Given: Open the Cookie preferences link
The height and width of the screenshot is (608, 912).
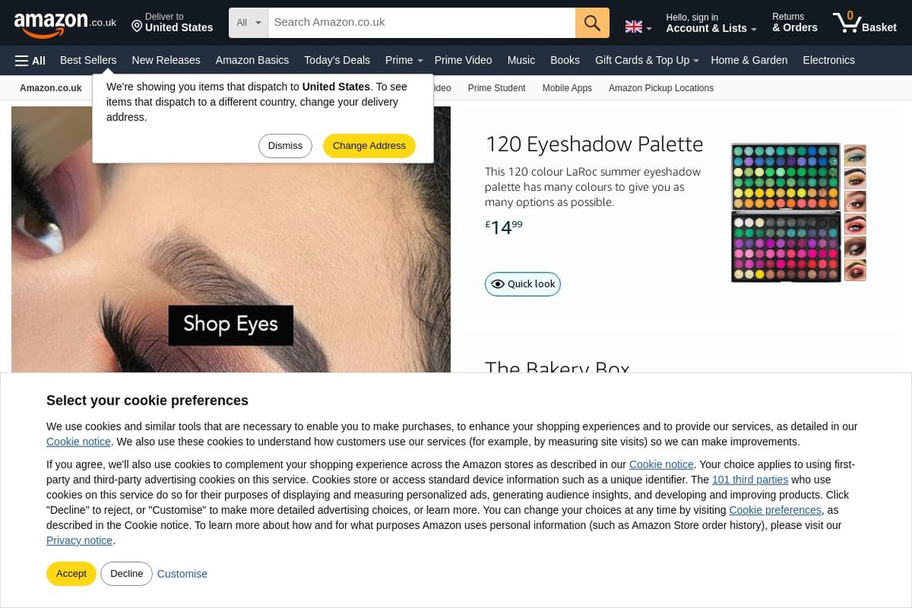Looking at the screenshot, I should (x=775, y=510).
